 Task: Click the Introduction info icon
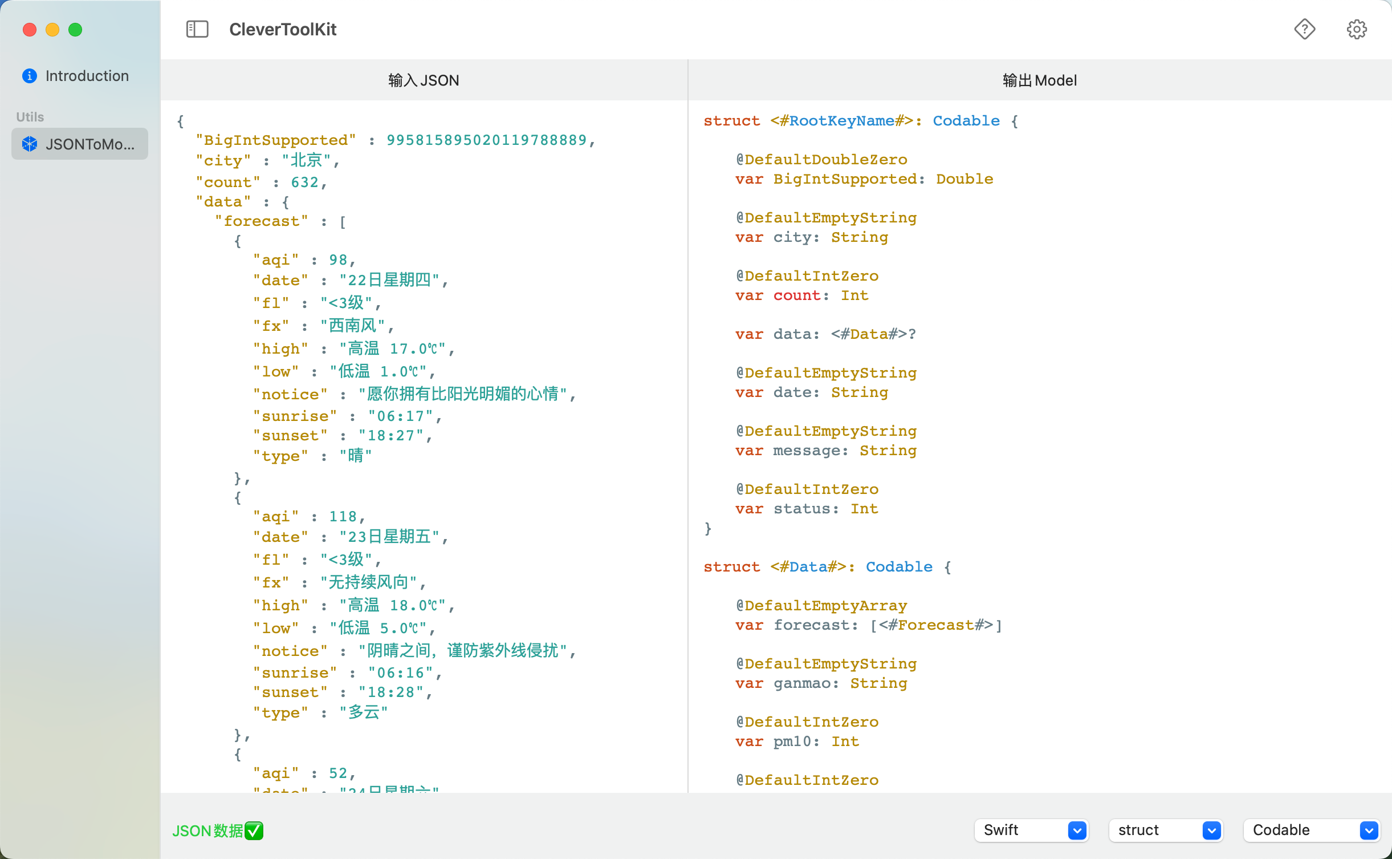click(29, 76)
